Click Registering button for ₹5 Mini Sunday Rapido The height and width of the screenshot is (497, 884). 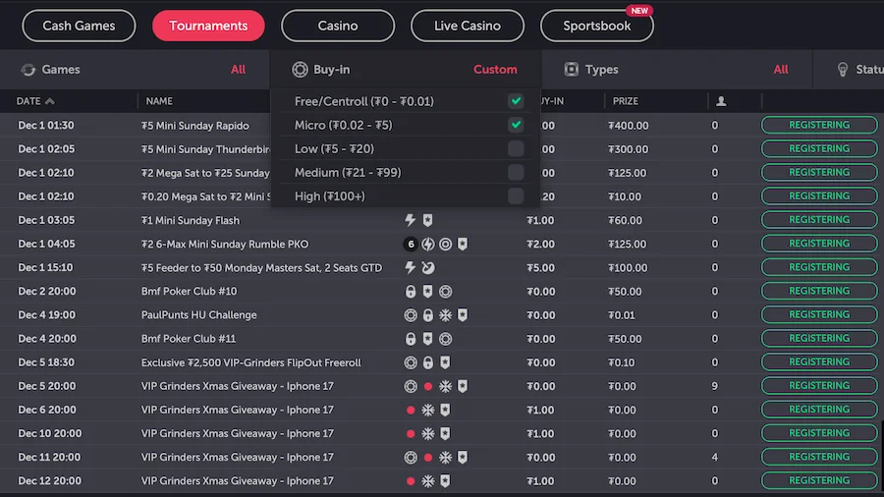click(819, 126)
